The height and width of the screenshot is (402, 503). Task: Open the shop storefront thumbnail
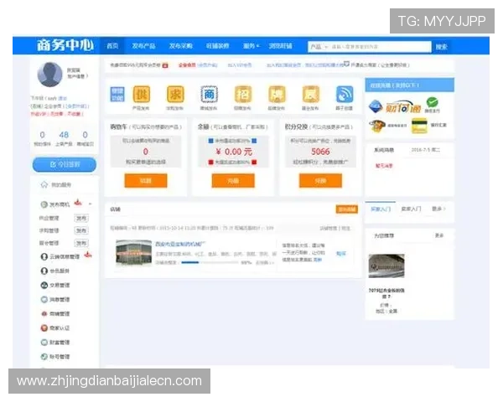[x=134, y=253]
